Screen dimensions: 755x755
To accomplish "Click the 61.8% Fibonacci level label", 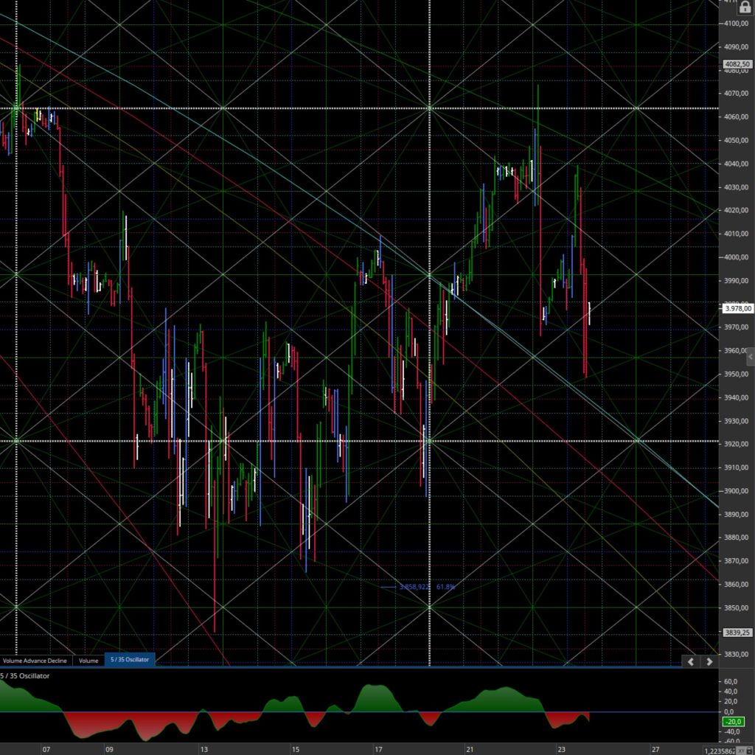I will [x=445, y=587].
